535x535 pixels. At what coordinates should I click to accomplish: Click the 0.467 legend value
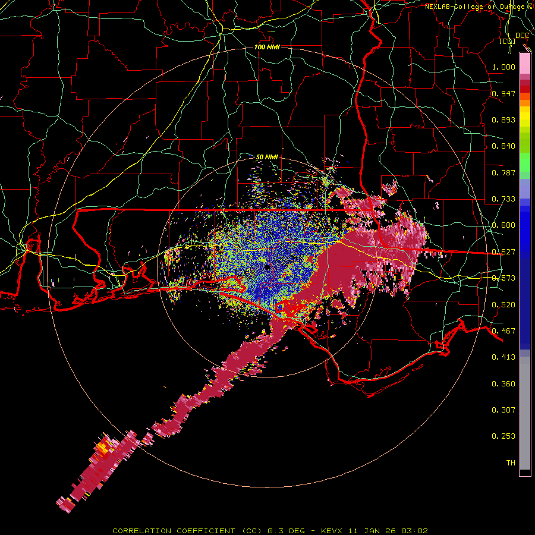[503, 331]
